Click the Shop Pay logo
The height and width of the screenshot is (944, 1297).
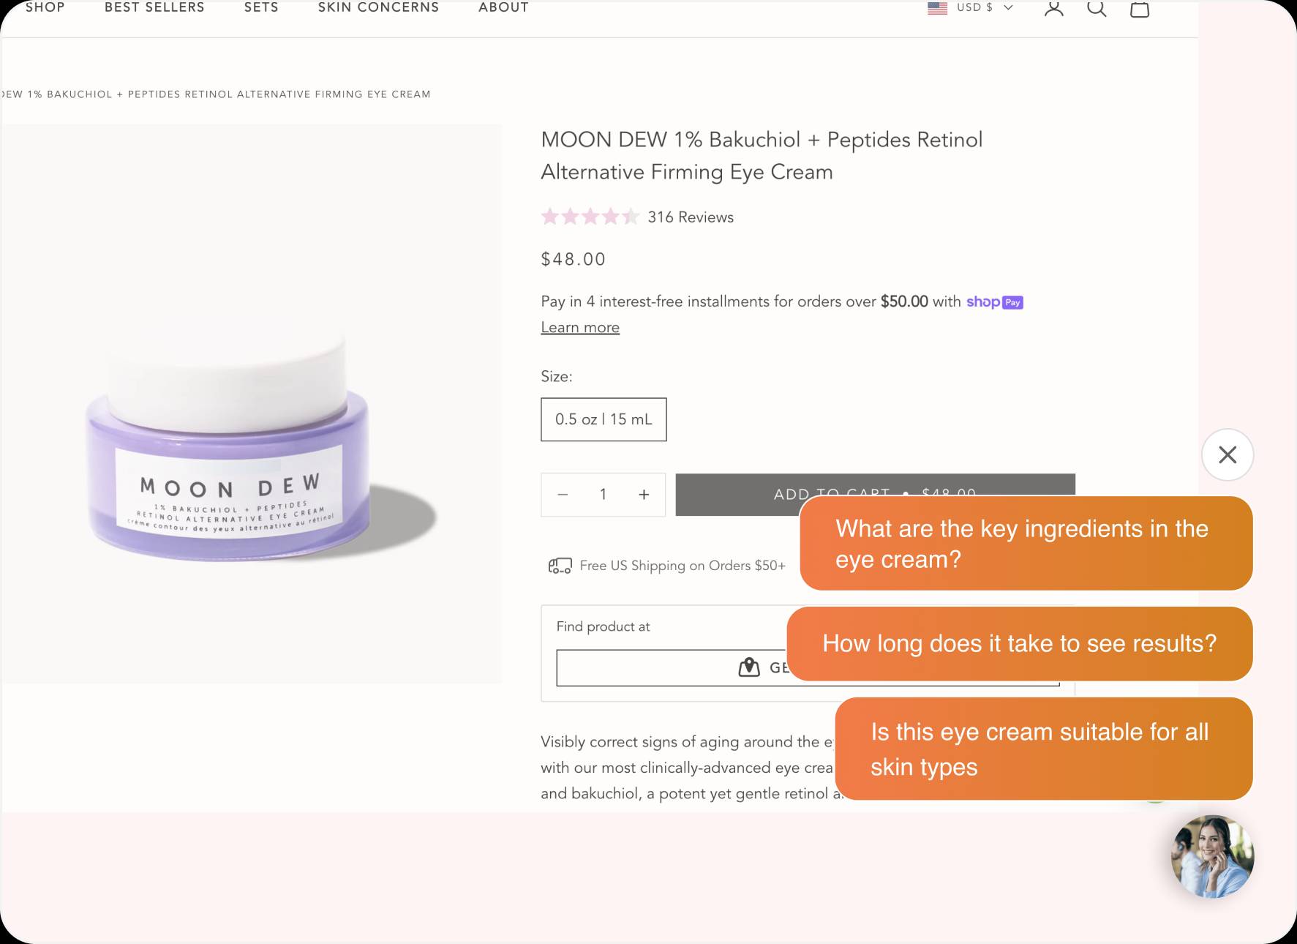pyautogui.click(x=994, y=301)
